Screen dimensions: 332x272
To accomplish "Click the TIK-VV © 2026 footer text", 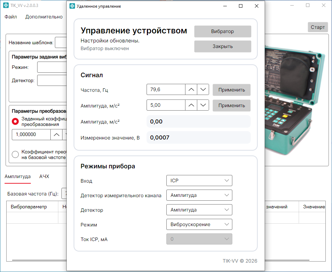I will (240, 261).
